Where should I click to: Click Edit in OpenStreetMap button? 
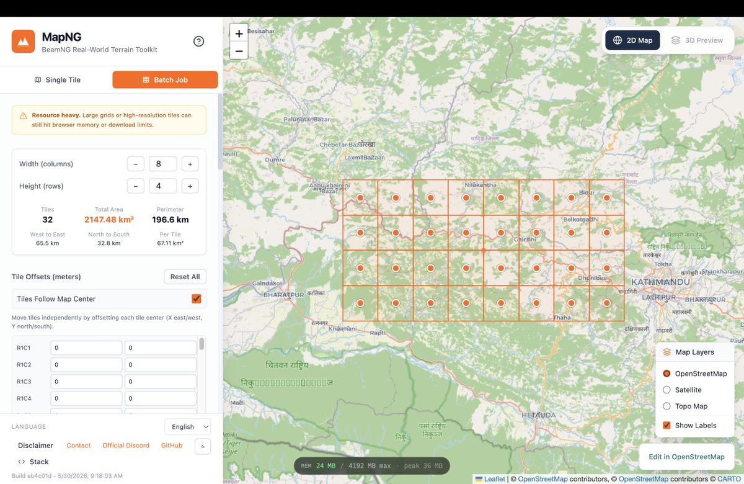pos(686,457)
